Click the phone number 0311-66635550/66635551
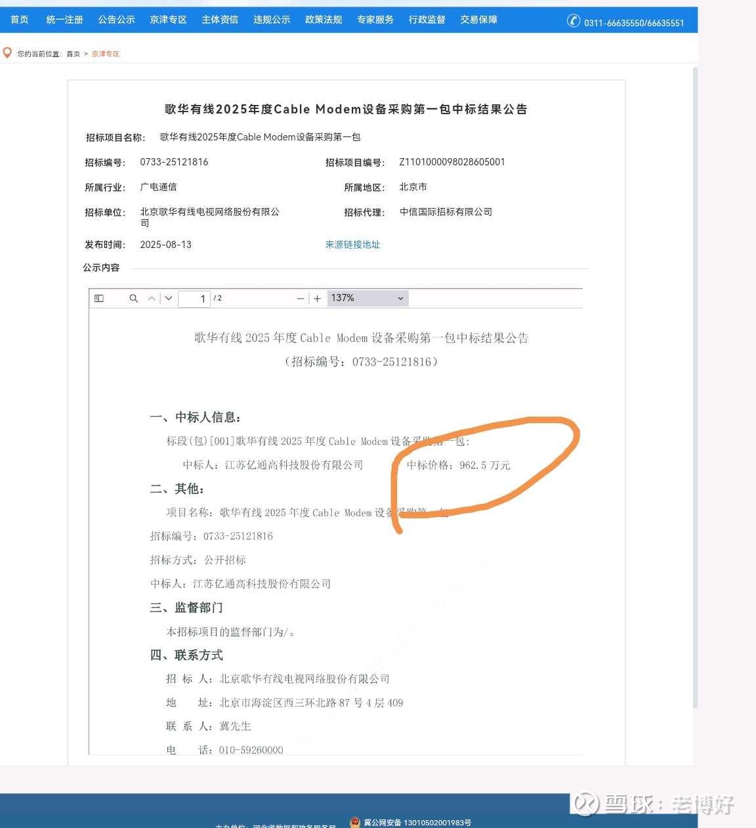The height and width of the screenshot is (828, 756). (635, 23)
